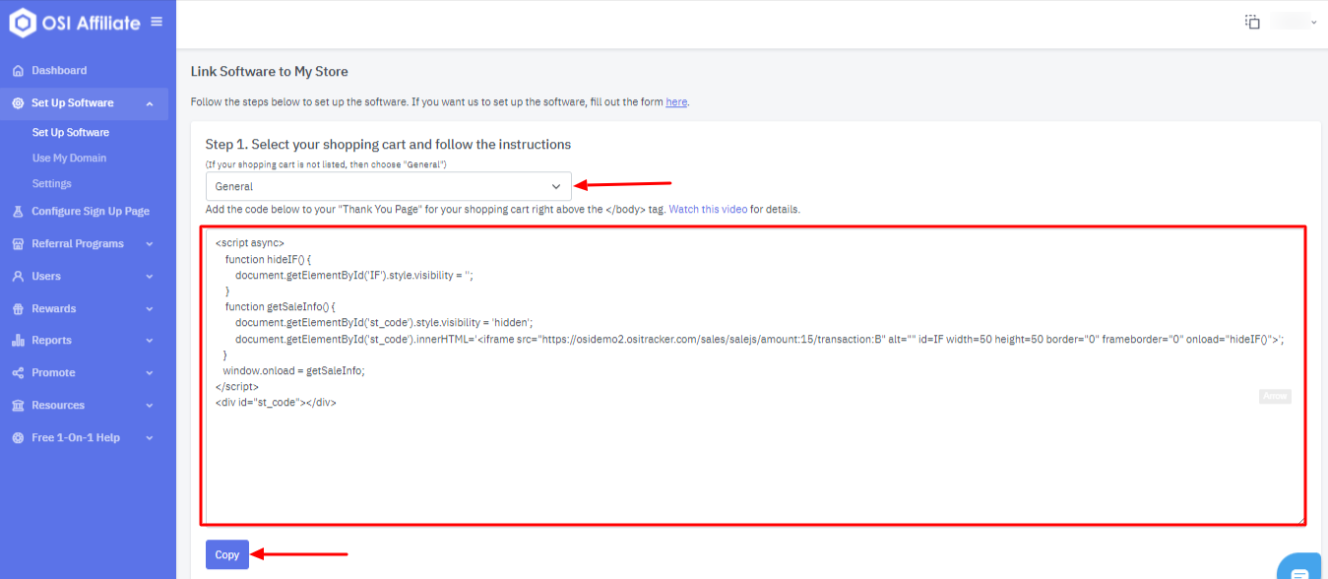Click the Resources bank icon
1328x579 pixels.
coord(18,406)
